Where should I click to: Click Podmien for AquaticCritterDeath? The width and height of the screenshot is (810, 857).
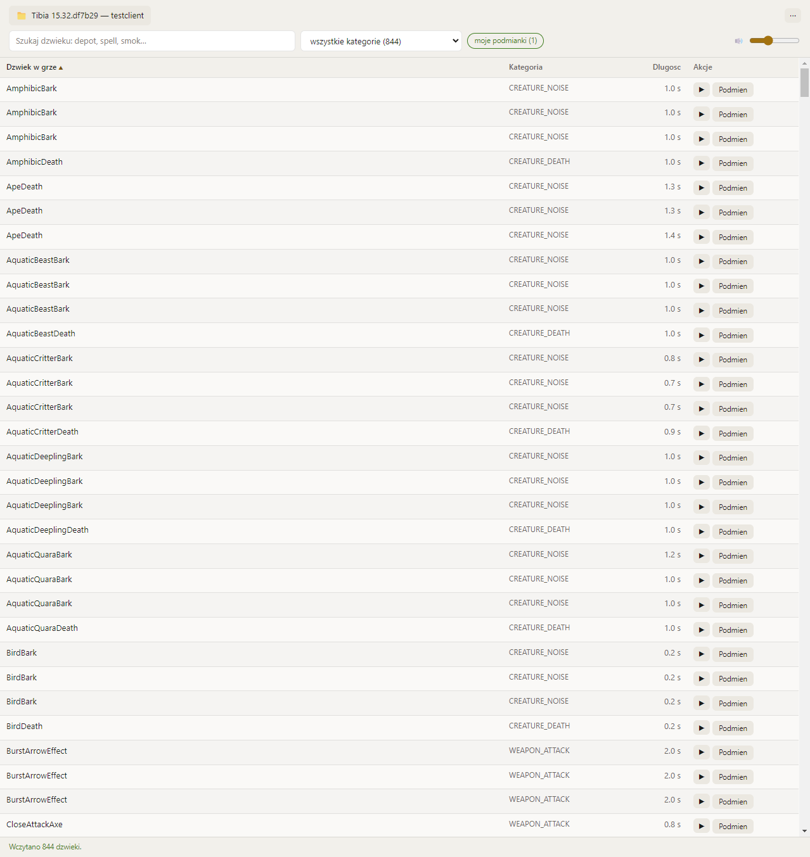click(x=733, y=433)
